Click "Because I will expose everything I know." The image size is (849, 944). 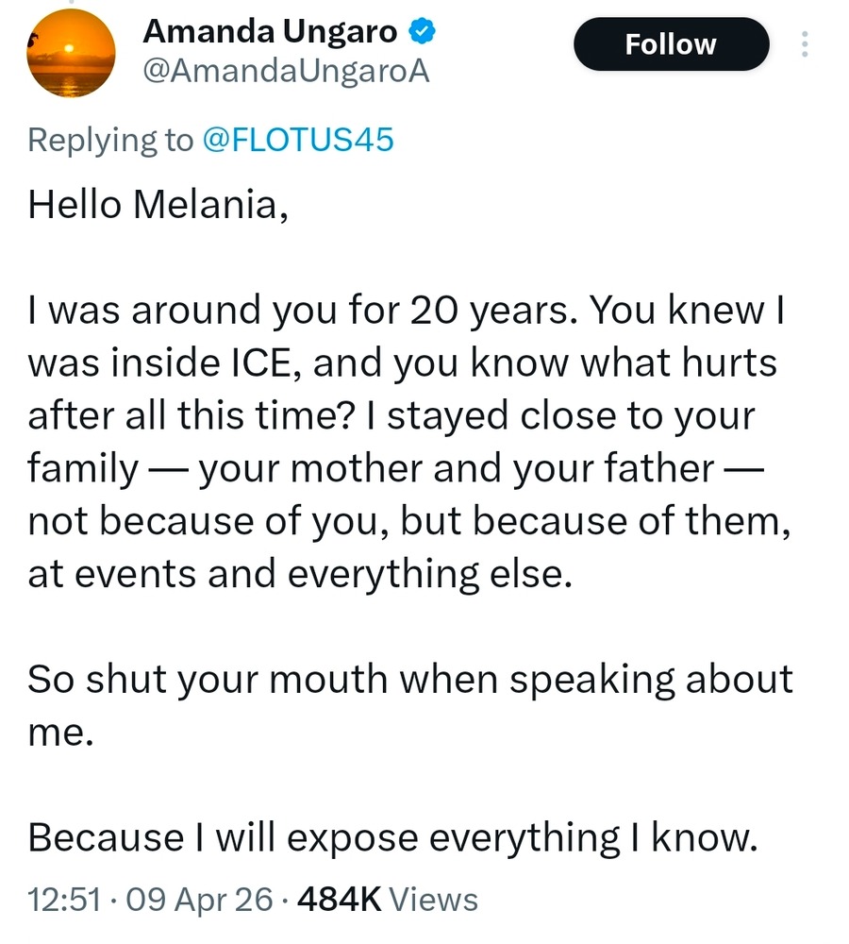[x=392, y=837]
